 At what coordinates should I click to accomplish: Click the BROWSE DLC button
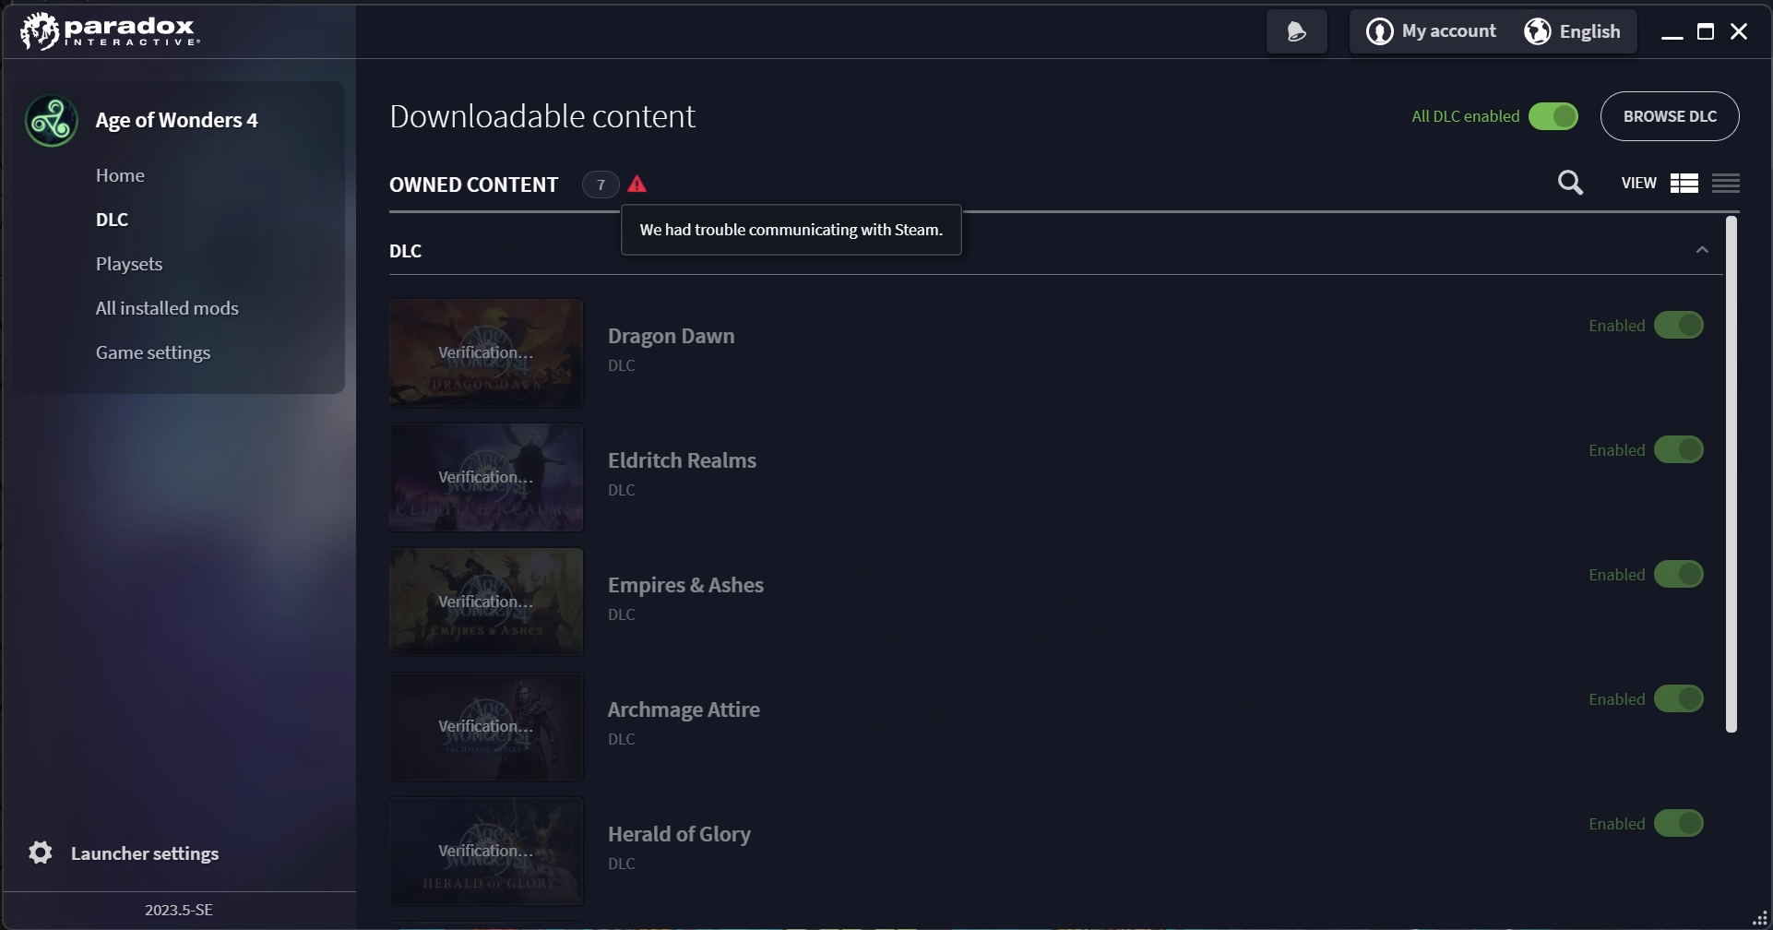(1670, 116)
